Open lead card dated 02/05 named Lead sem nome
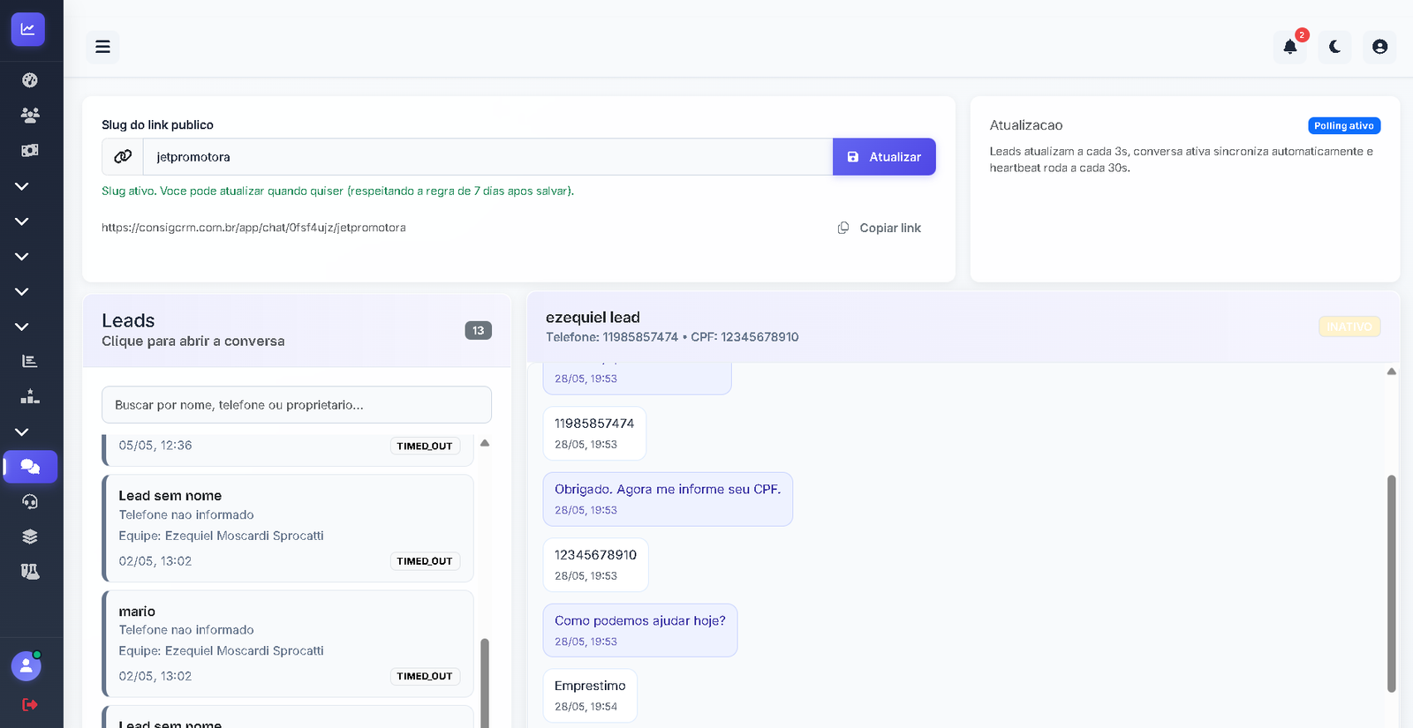1413x728 pixels. click(288, 529)
